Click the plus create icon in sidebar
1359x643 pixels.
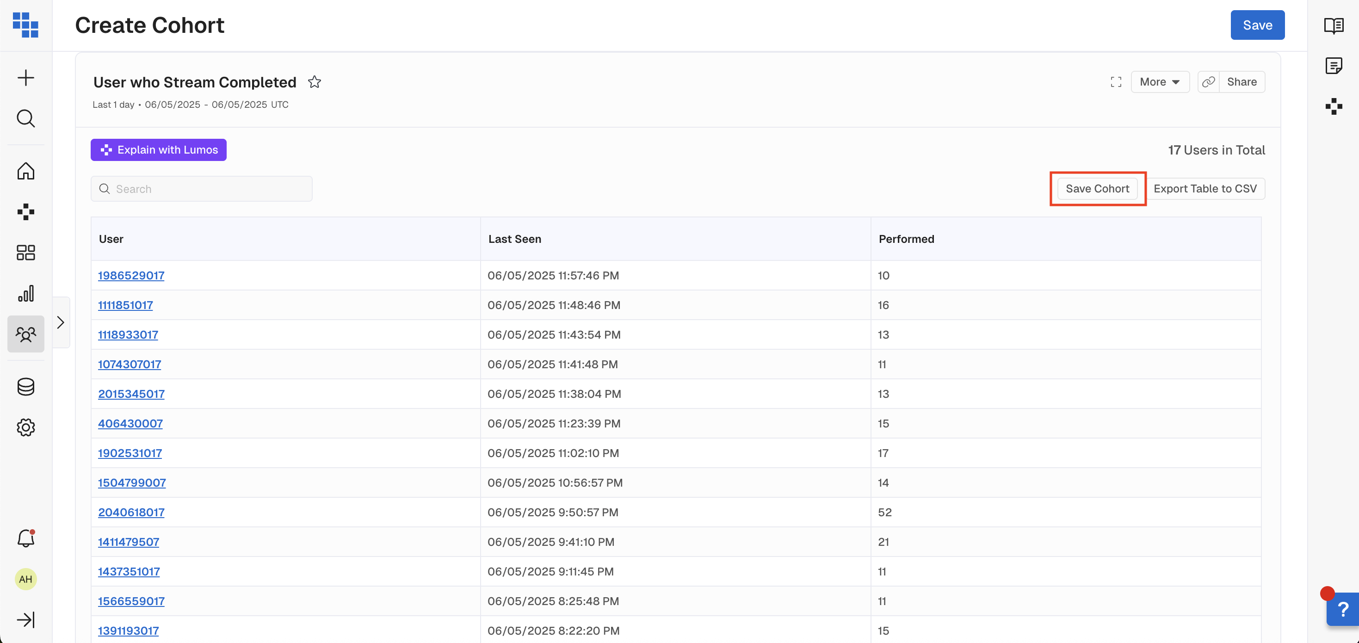tap(25, 78)
